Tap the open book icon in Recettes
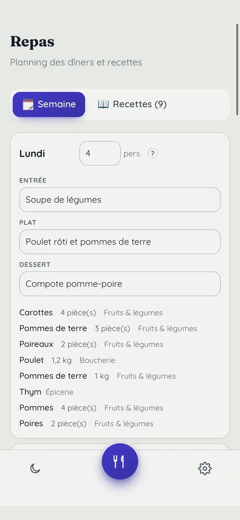 [x=103, y=104]
